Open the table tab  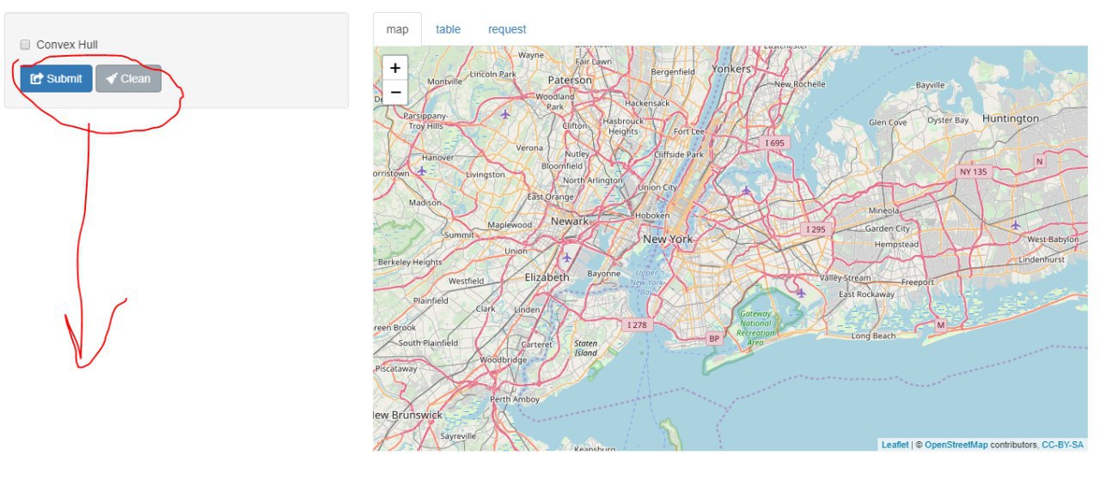pos(448,29)
